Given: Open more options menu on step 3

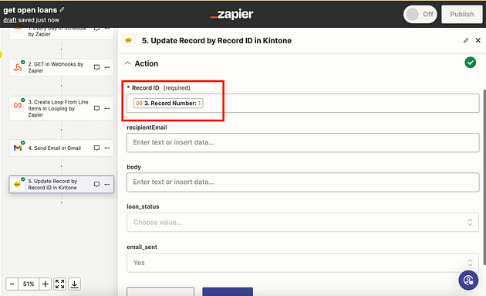Looking at the screenshot, I should tap(107, 108).
